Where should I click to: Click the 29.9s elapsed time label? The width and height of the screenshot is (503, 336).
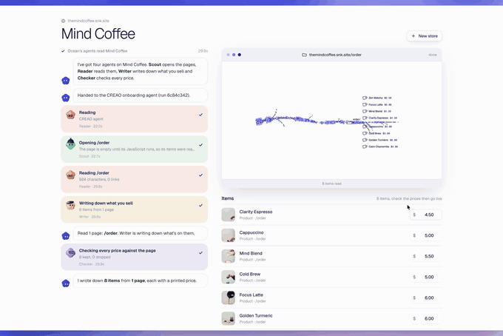(x=203, y=51)
